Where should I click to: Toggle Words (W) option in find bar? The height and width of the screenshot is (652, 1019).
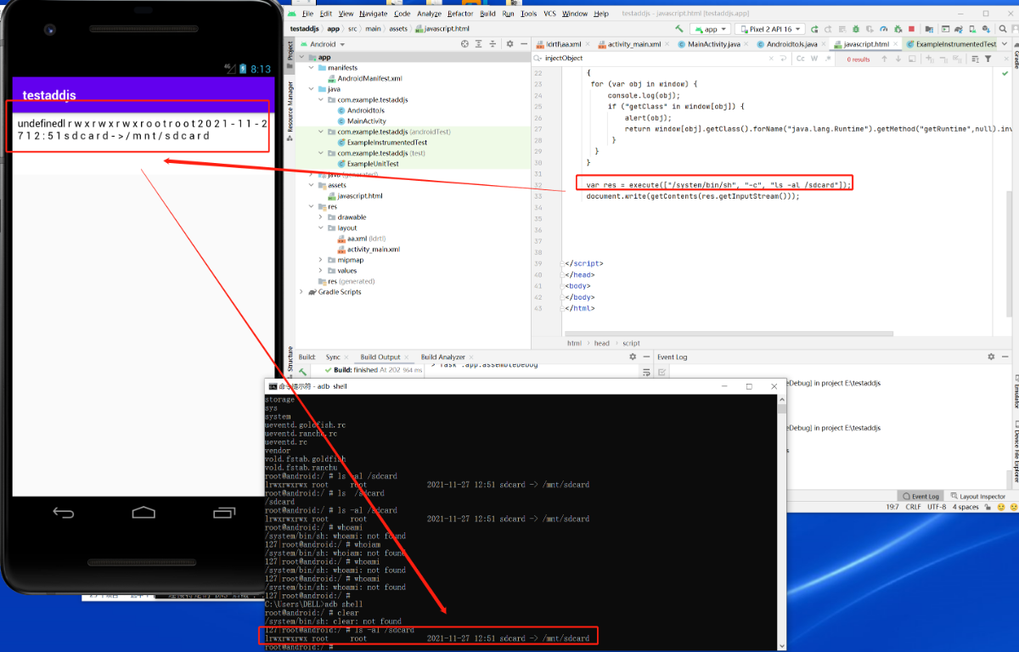point(814,59)
